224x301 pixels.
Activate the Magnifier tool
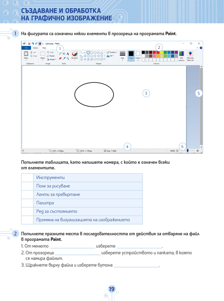pos(68,59)
